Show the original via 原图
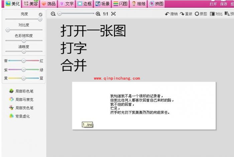234x157 pixels. tap(201, 14)
